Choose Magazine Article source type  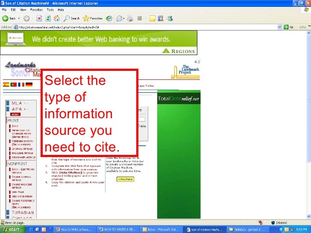22,153
